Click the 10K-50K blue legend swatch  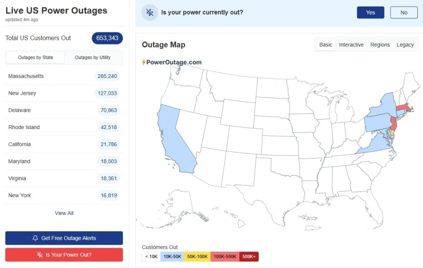click(x=172, y=257)
